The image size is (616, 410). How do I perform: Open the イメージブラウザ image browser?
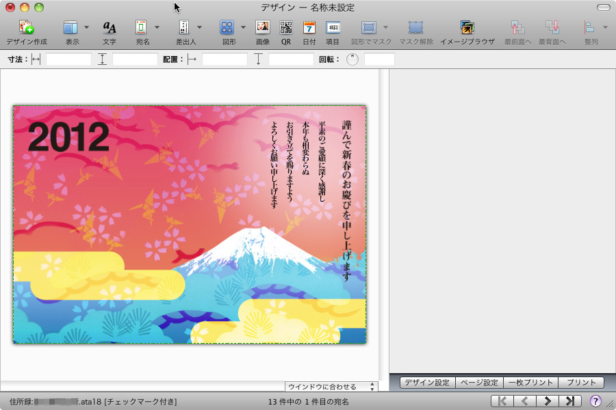point(467,28)
